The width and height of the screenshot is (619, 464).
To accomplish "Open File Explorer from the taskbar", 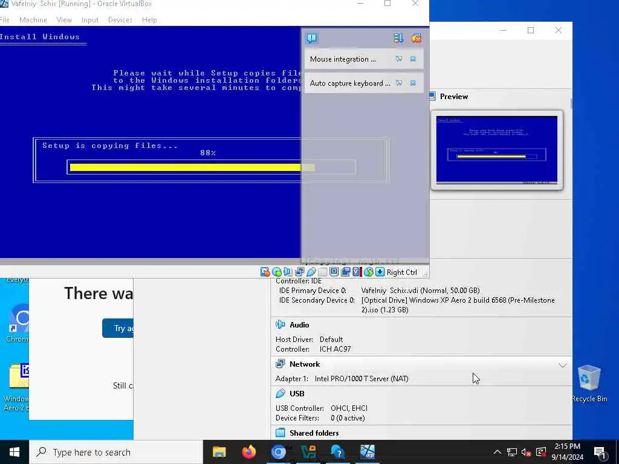I will (219, 452).
